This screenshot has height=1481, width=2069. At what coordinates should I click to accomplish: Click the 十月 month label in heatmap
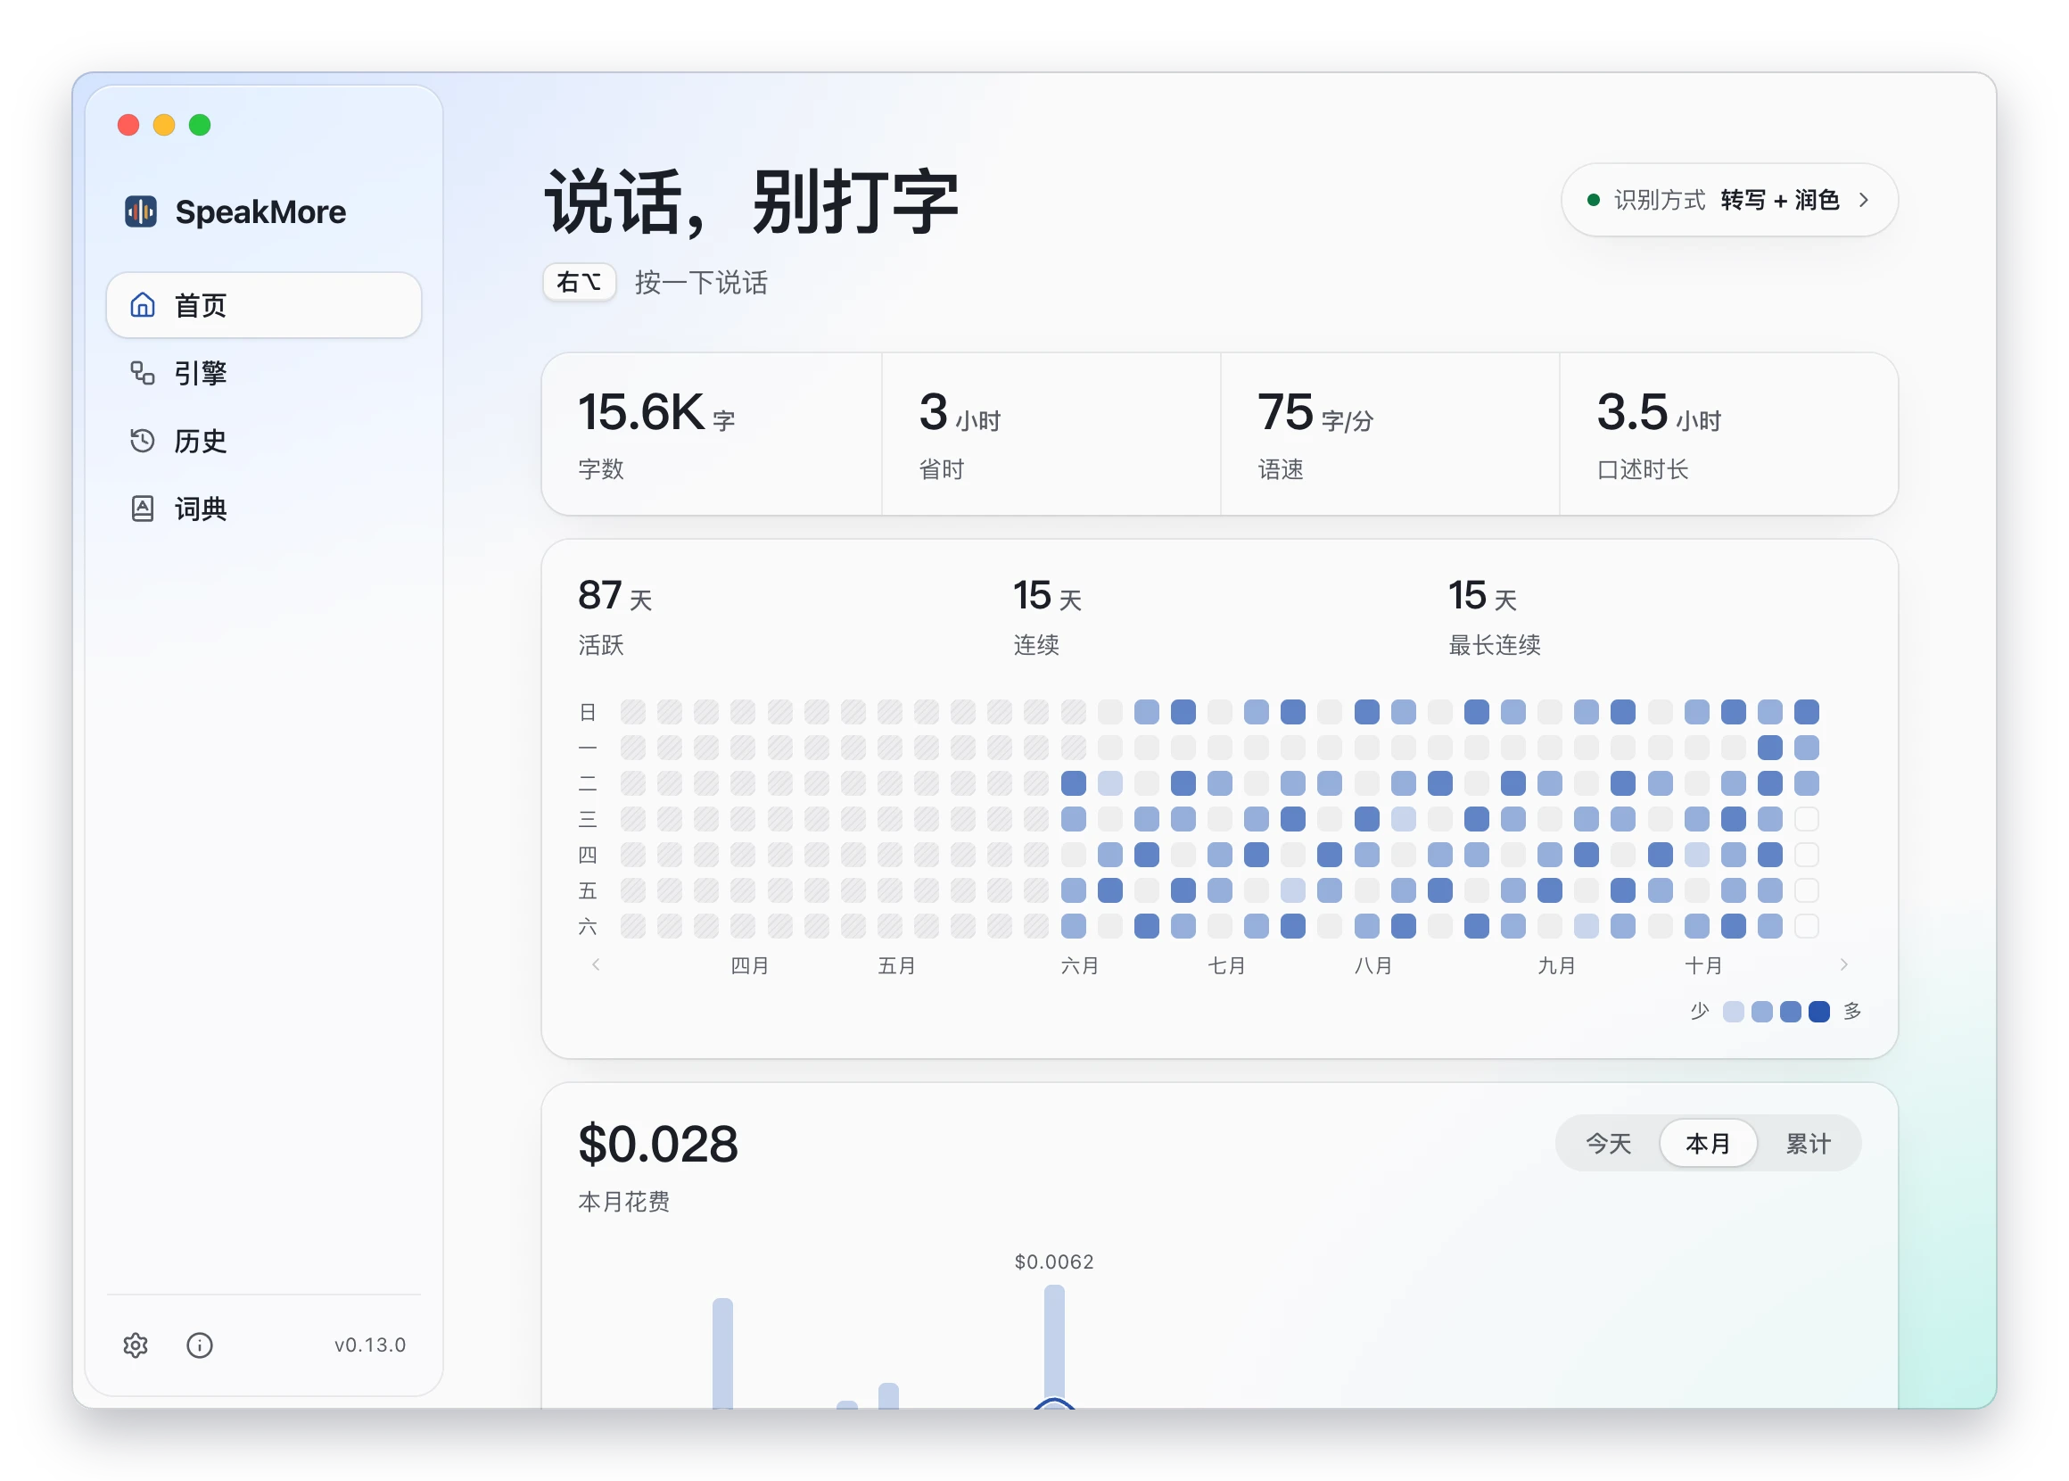[1702, 964]
